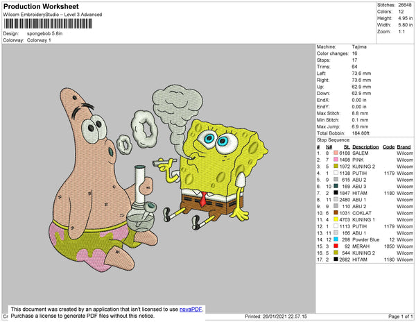This screenshot has height=322, width=416.
Task: Click the Colors value 12
Action: pyautogui.click(x=401, y=12)
